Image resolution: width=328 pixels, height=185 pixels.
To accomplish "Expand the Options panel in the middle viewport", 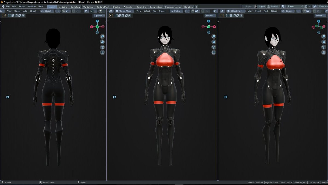I will click(210, 16).
